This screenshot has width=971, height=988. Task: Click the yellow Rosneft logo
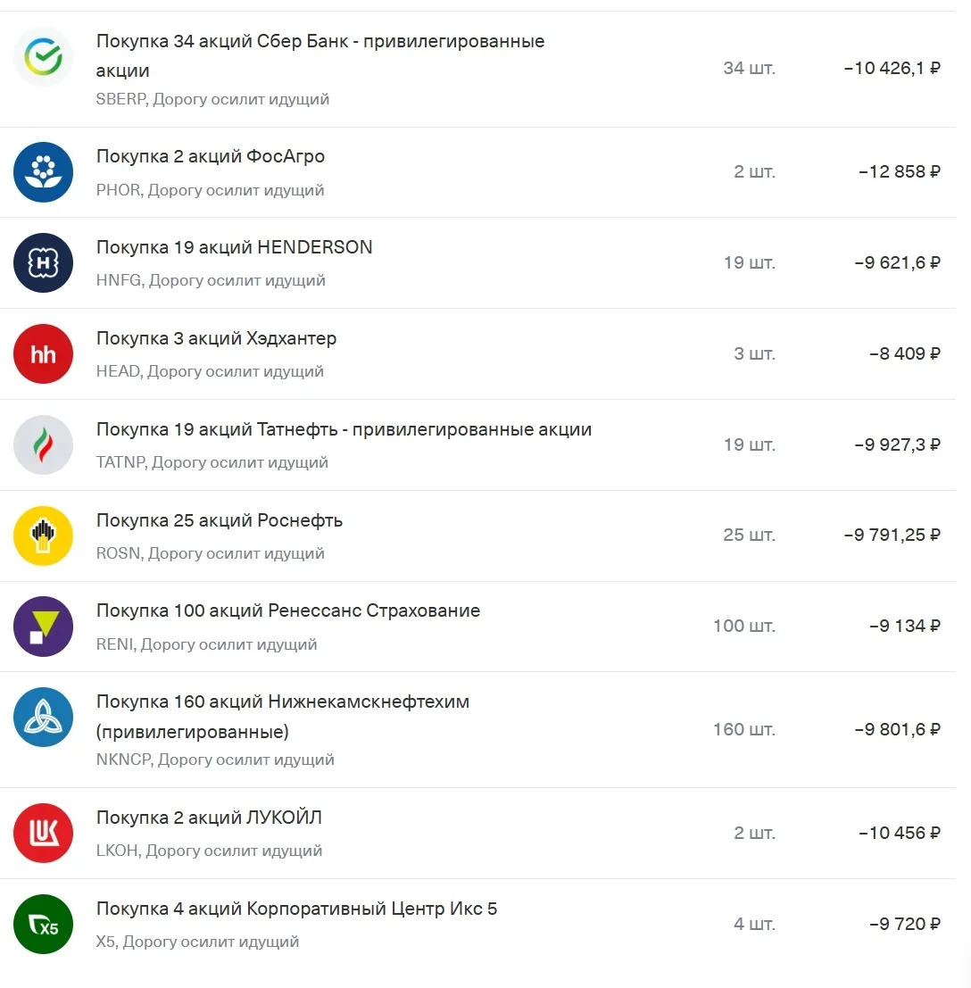[x=43, y=536]
